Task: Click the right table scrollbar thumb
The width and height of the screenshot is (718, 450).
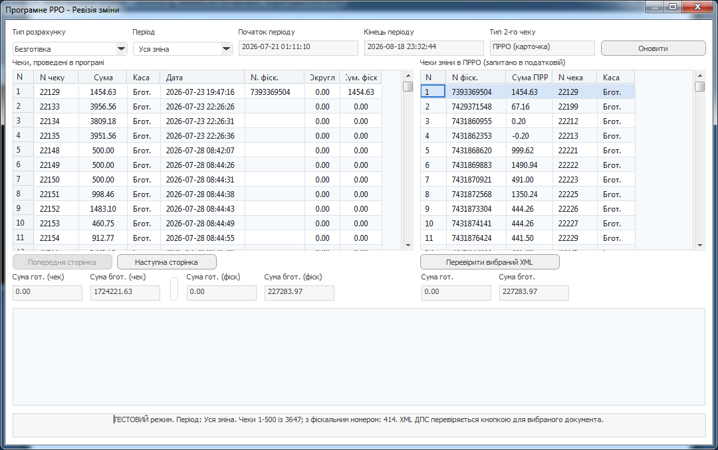Action: [x=699, y=86]
